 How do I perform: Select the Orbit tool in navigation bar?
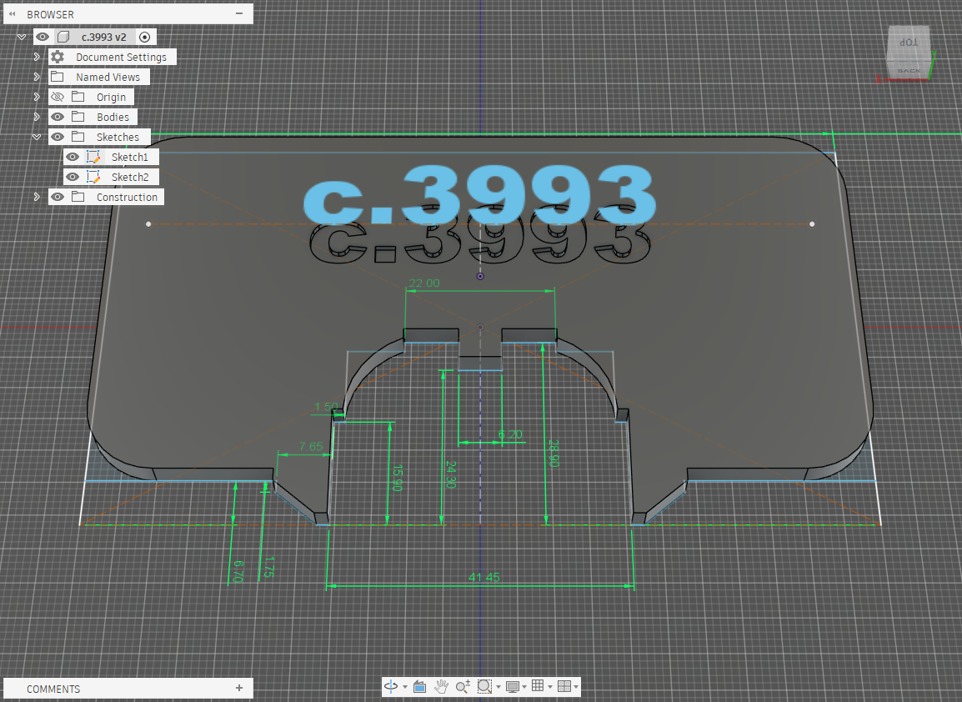pos(391,686)
